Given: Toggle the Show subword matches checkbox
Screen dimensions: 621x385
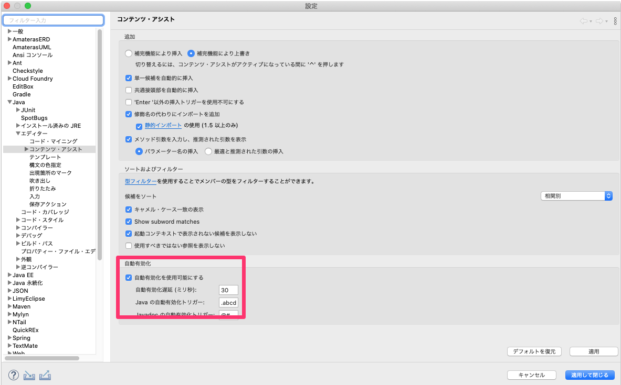Looking at the screenshot, I should click(x=129, y=222).
